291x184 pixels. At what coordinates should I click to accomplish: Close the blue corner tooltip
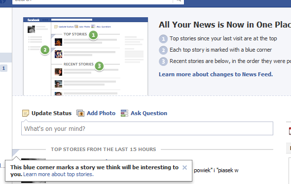click(184, 168)
